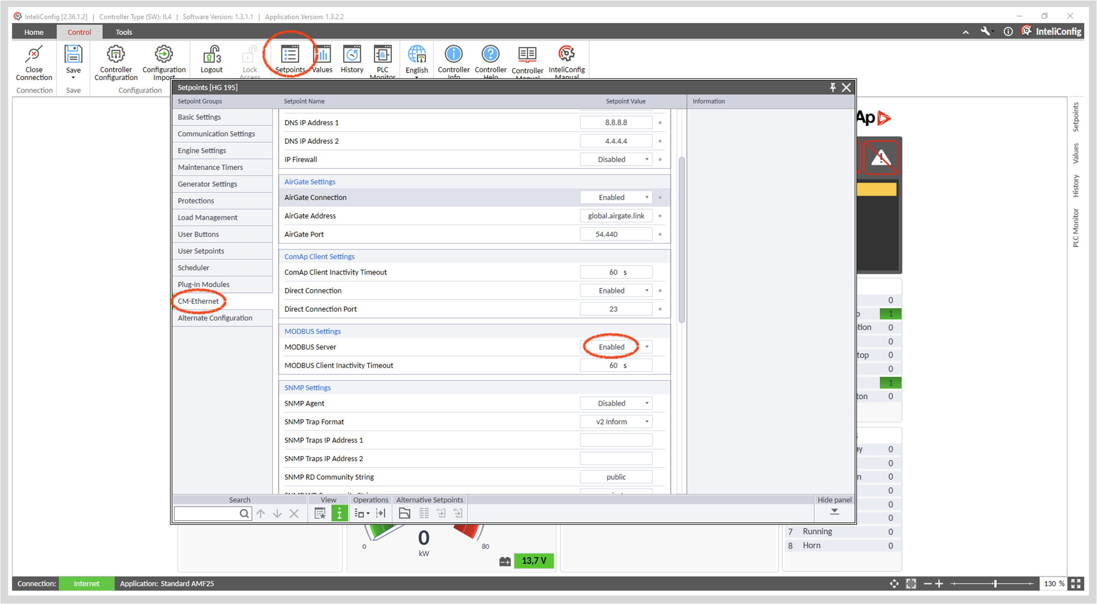Select Communication Settings setpoint group

pos(216,134)
